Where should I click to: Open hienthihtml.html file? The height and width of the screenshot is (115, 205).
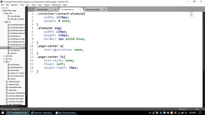pos(15,87)
